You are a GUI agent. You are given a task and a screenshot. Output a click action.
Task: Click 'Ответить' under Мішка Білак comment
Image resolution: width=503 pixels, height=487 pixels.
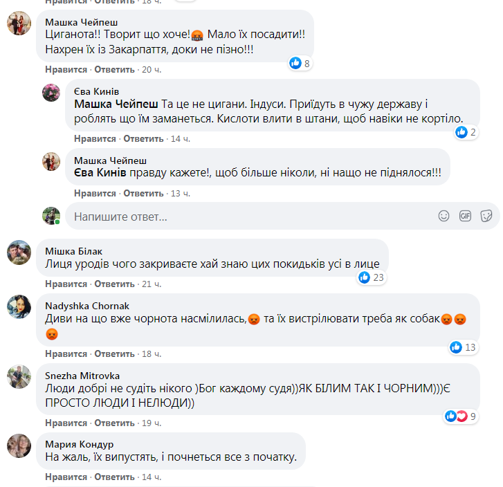point(114,284)
